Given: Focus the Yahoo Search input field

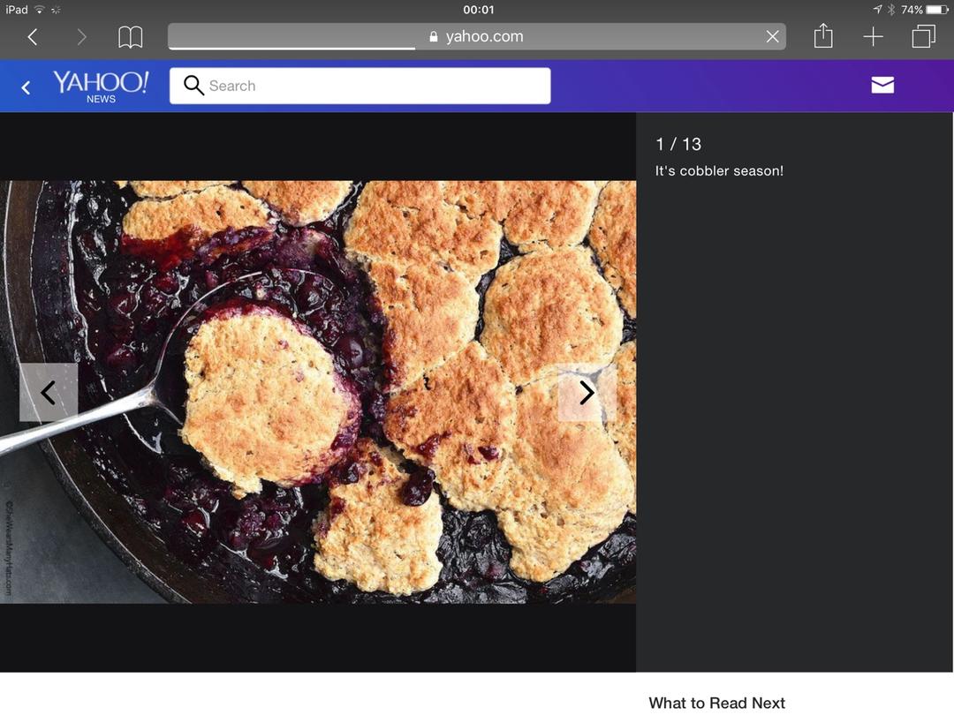Looking at the screenshot, I should (371, 86).
